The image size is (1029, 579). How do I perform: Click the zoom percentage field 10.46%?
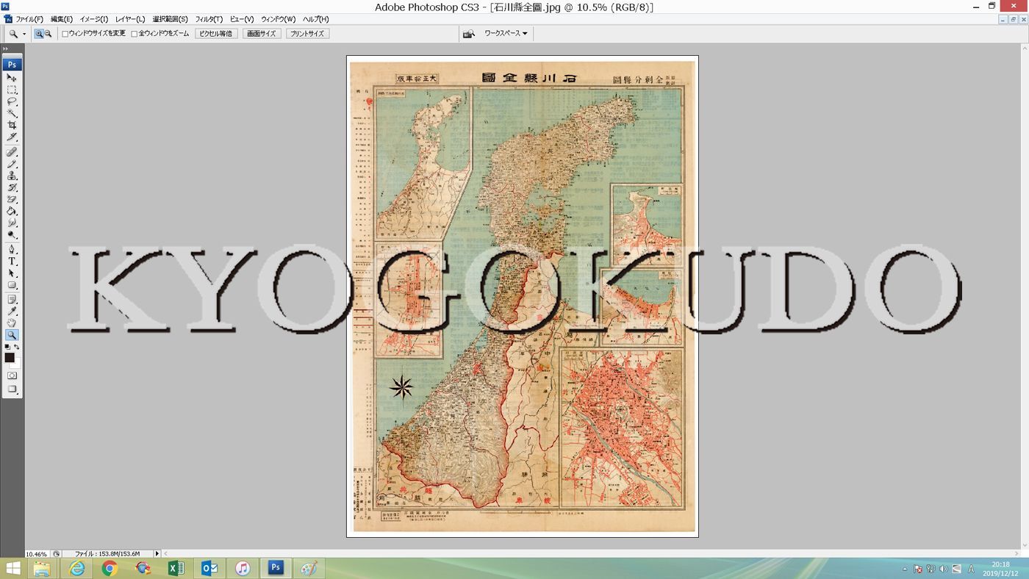coord(37,554)
